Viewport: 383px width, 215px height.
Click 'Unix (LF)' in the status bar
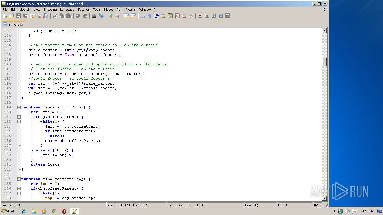(251, 205)
